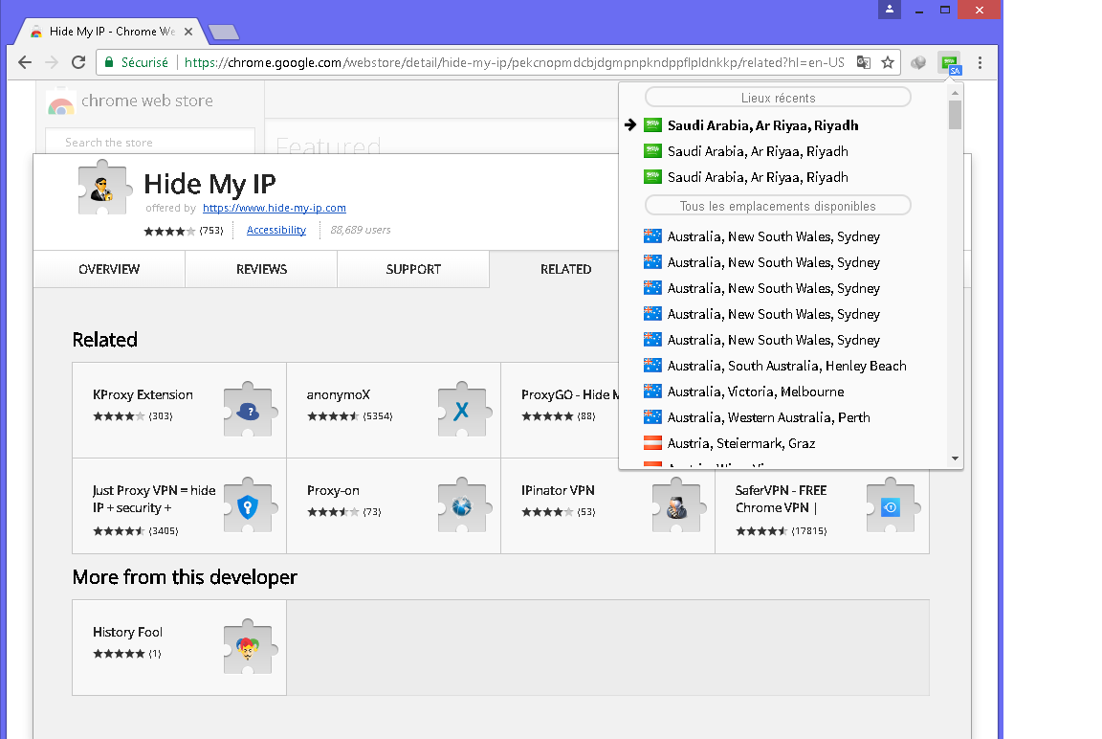
Task: Click the gray extension icon beside the star
Action: pyautogui.click(x=918, y=62)
